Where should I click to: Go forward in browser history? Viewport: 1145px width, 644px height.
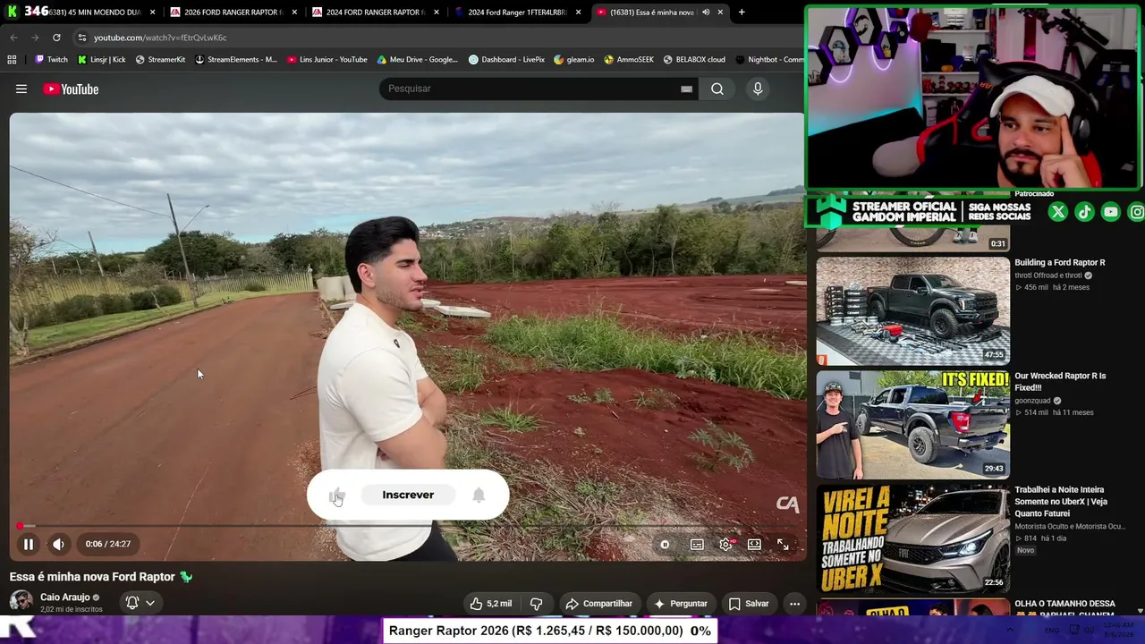(x=35, y=38)
